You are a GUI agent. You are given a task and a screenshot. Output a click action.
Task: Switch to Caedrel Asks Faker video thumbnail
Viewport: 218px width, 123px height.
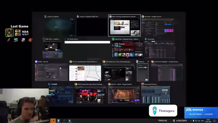tap(91, 95)
